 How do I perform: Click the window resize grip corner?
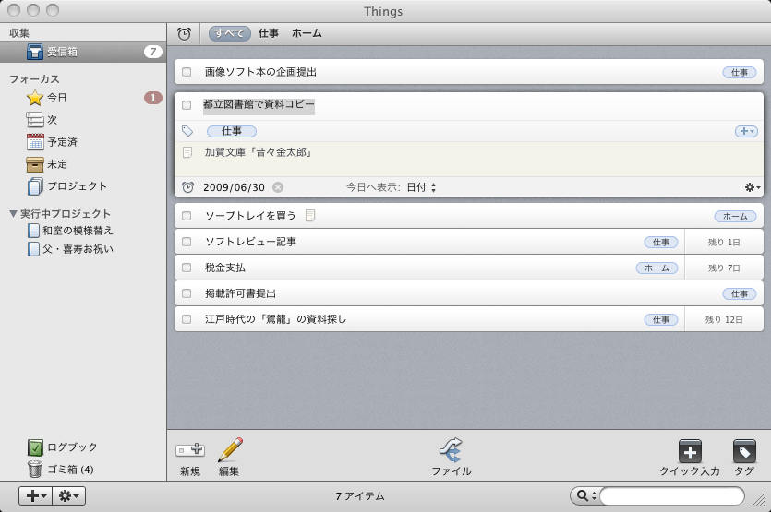[760, 501]
